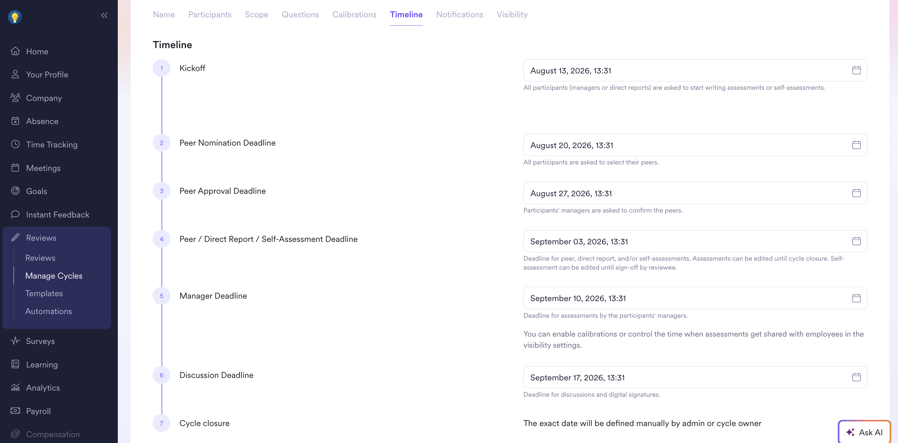
Task: Open calendar picker for Kickoff date
Action: (x=856, y=70)
